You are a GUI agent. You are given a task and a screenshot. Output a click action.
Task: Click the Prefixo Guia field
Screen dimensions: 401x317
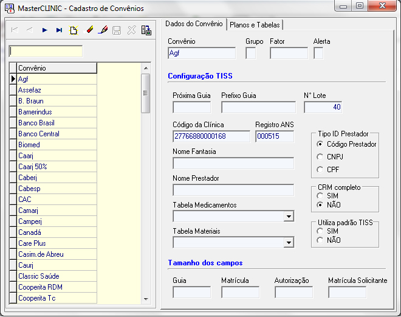[259, 107]
